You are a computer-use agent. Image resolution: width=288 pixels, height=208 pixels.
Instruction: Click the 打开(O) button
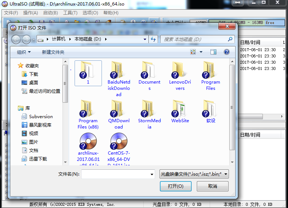(x=176, y=186)
